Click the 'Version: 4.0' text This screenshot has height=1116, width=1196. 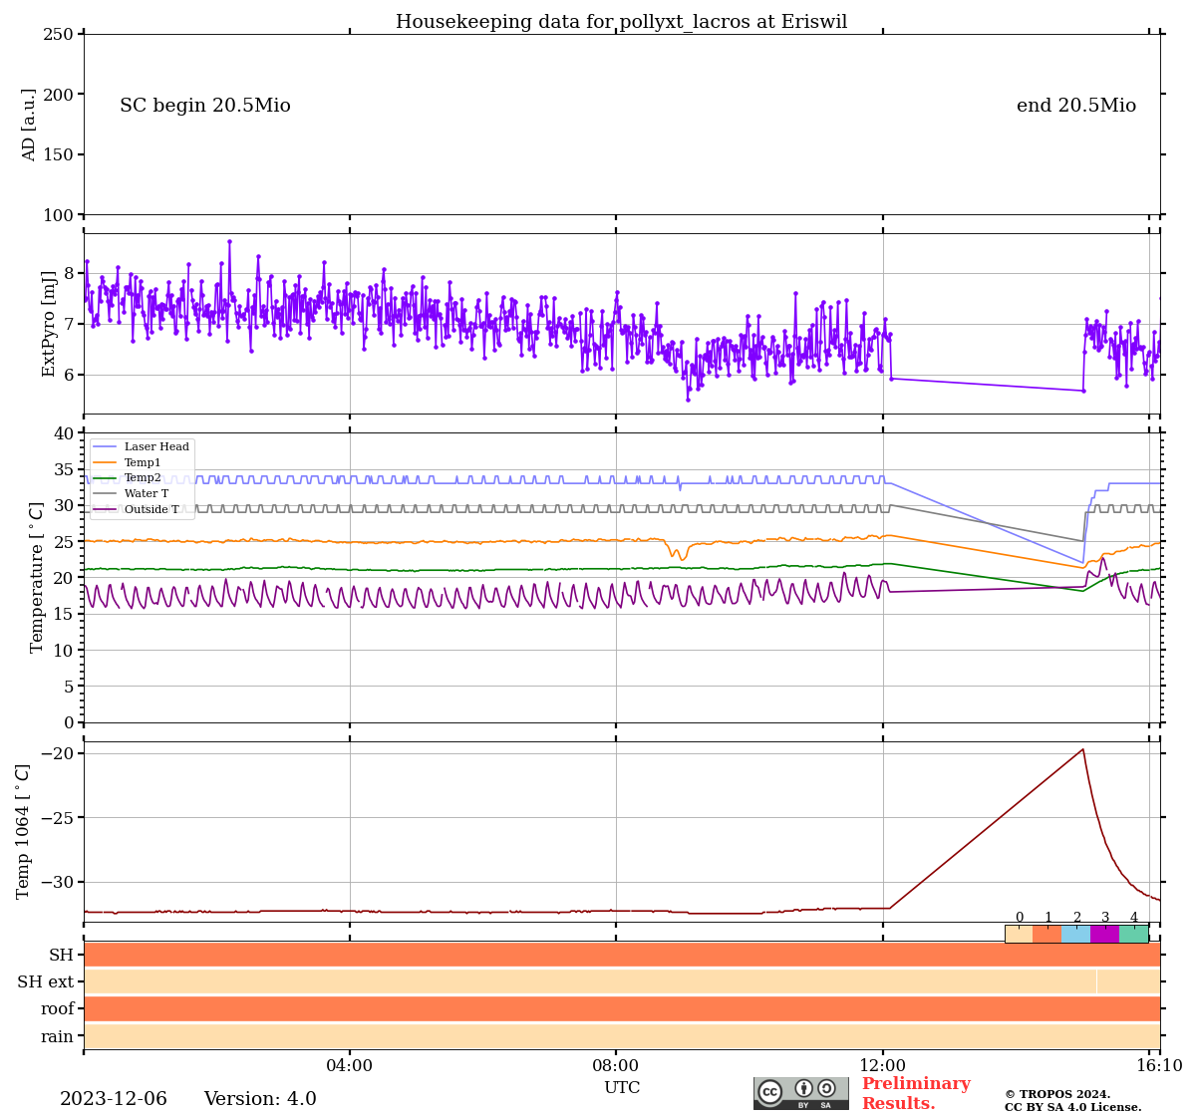(x=260, y=1099)
